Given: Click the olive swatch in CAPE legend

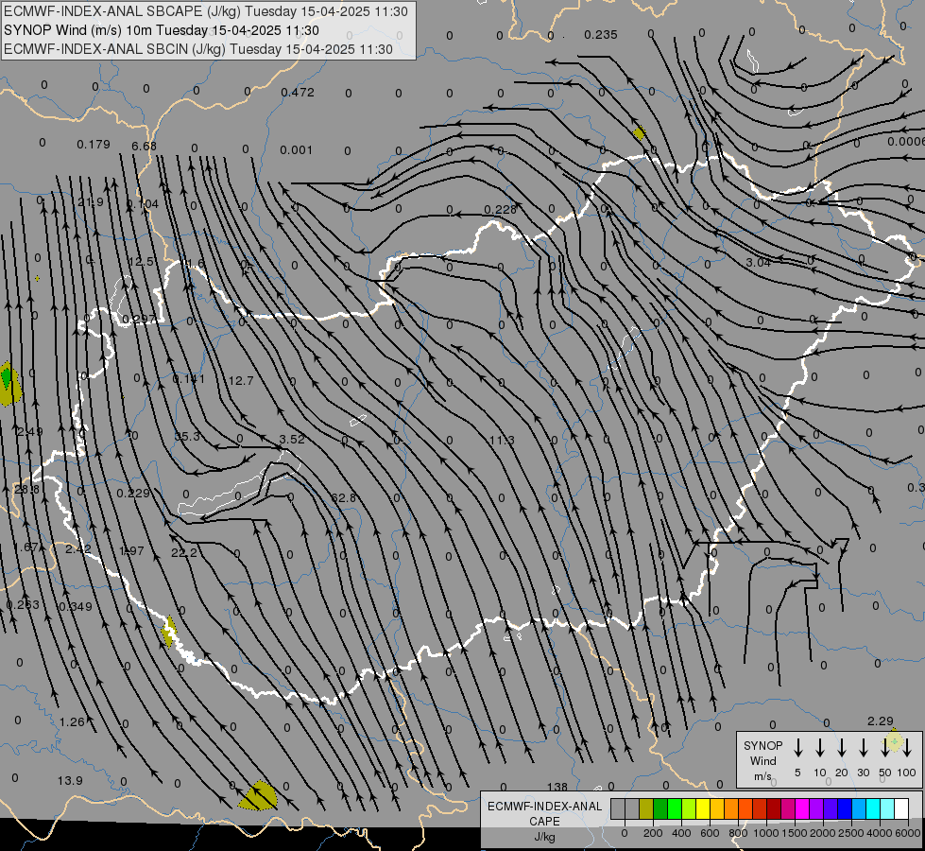Looking at the screenshot, I should (x=646, y=809).
